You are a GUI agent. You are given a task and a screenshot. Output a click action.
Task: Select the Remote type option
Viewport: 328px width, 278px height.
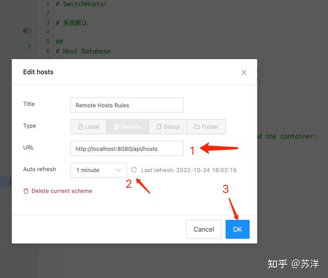click(x=127, y=126)
